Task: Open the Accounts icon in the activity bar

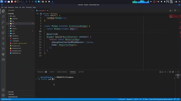Action: pyautogui.click(x=3, y=90)
